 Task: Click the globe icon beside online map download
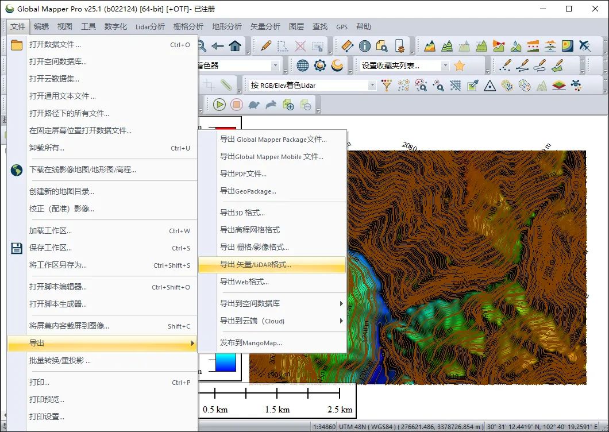[16, 170]
